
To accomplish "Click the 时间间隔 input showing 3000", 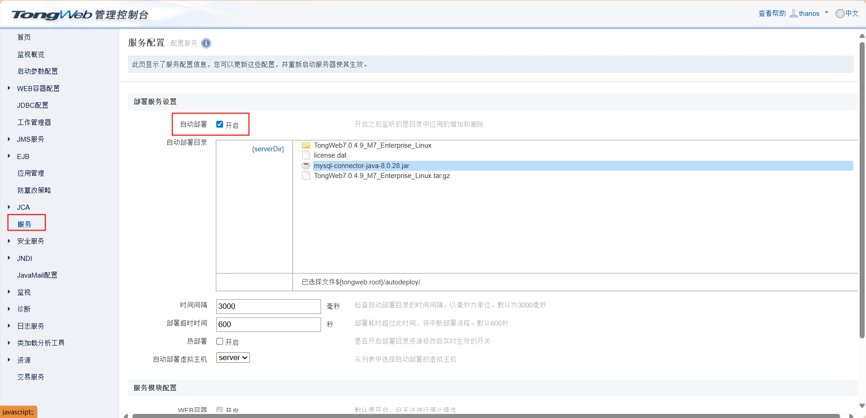I will click(x=268, y=306).
